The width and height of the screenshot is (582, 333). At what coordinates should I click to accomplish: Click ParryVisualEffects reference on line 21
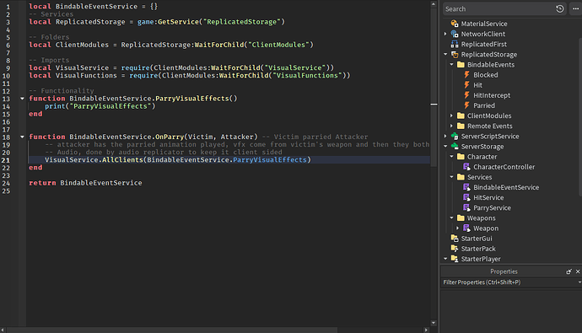click(x=270, y=160)
